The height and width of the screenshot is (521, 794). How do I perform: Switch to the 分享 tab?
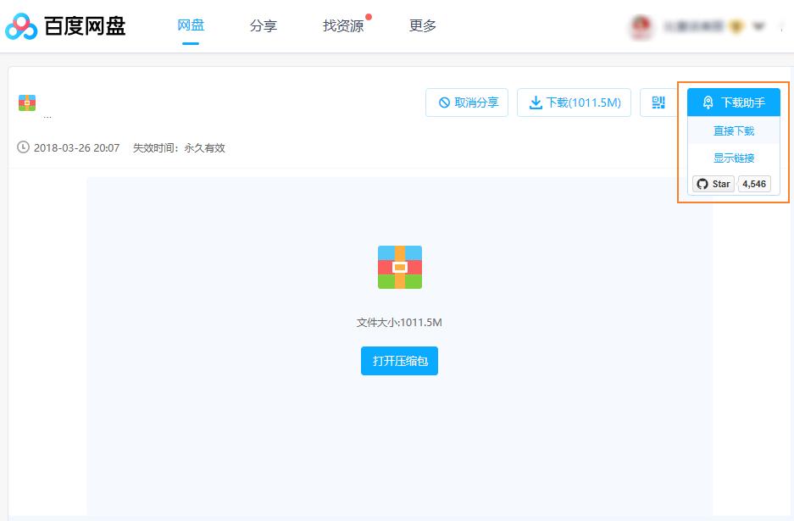click(x=264, y=26)
